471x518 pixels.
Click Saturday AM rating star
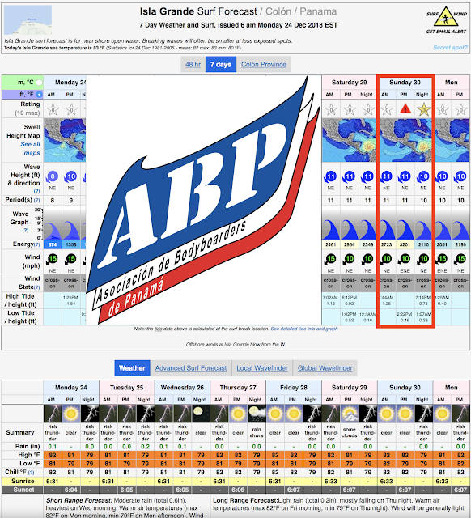[331, 109]
